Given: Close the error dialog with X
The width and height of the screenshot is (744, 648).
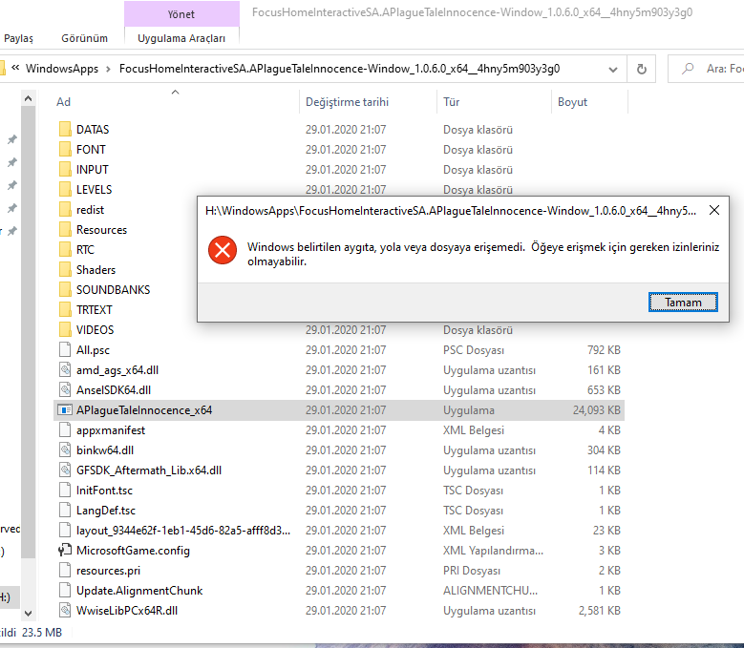Looking at the screenshot, I should 714,210.
